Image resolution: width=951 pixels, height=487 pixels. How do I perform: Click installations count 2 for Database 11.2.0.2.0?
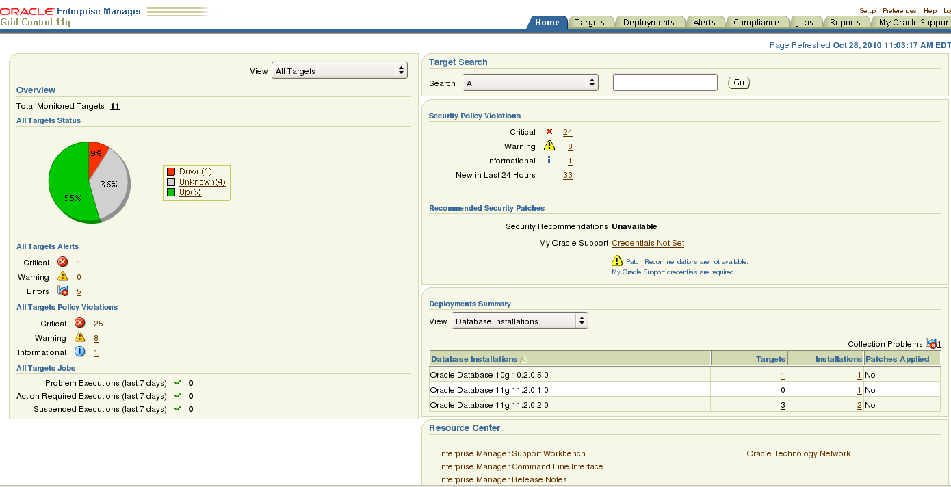[859, 405]
